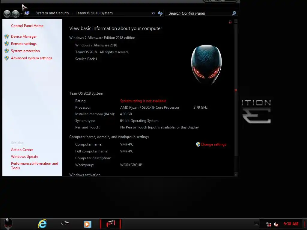Select the 3.79 GHz value
This screenshot has width=307, height=230.
201,108
